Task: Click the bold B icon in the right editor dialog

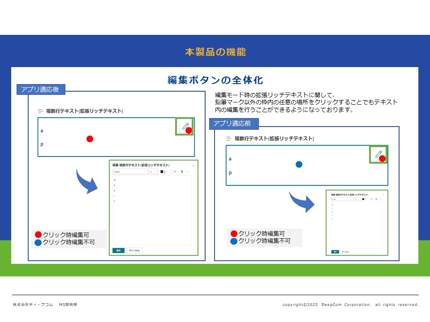Action: point(376,199)
